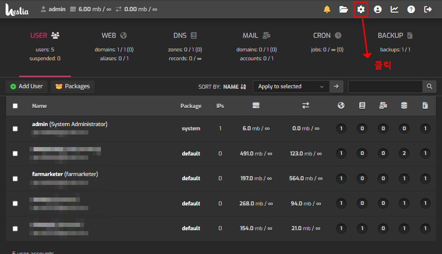Image resolution: width=442 pixels, height=254 pixels.
Task: Click the search magnifier button
Action: [429, 86]
